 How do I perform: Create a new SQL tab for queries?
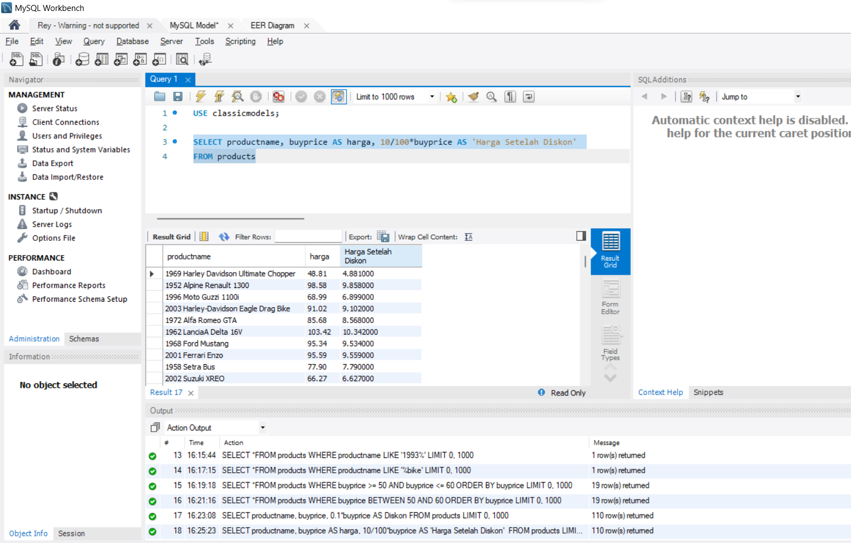pos(16,59)
